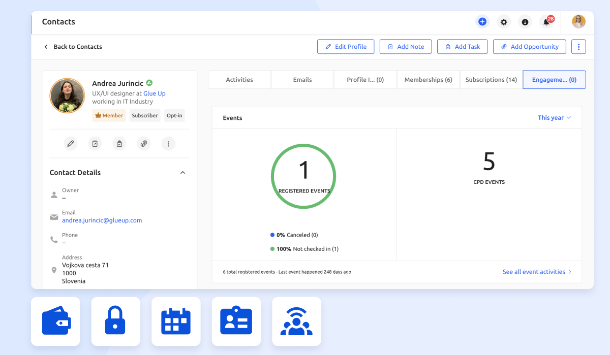Open the three-dot menu beside Add Opportunity
The height and width of the screenshot is (355, 610).
click(578, 47)
